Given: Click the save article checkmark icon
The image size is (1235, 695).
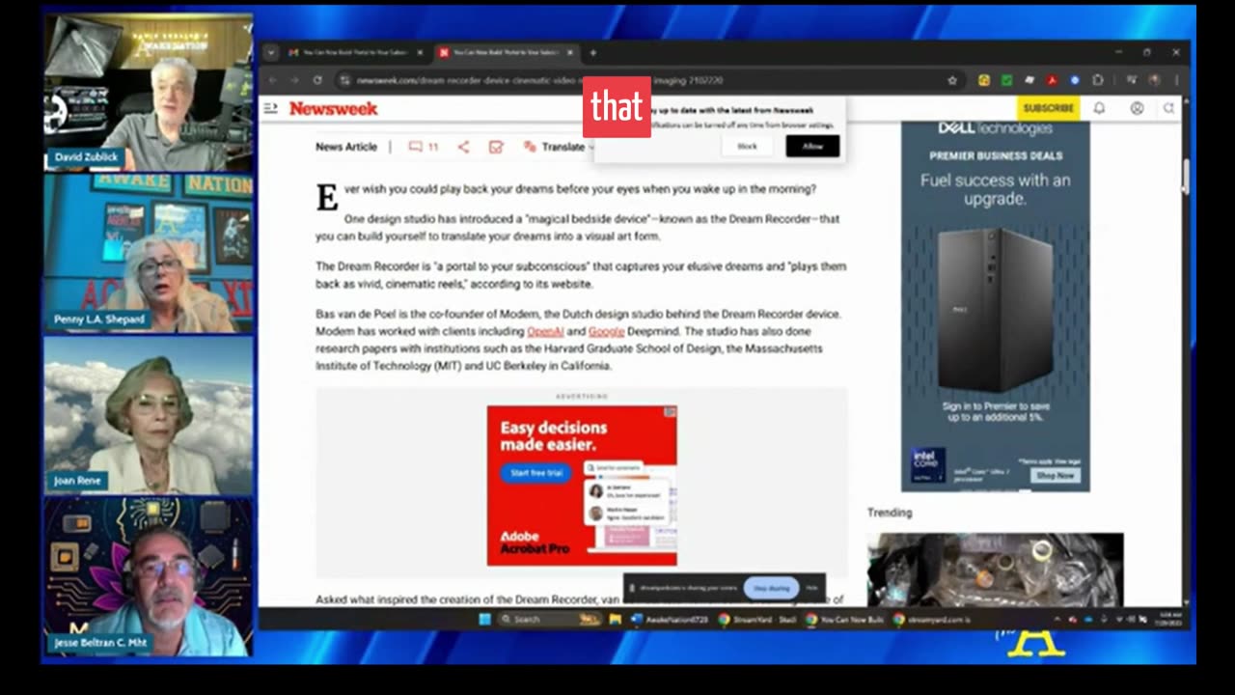Looking at the screenshot, I should [x=496, y=147].
